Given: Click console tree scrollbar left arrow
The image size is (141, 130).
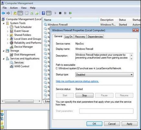Looking at the screenshot, I should [3, 101].
